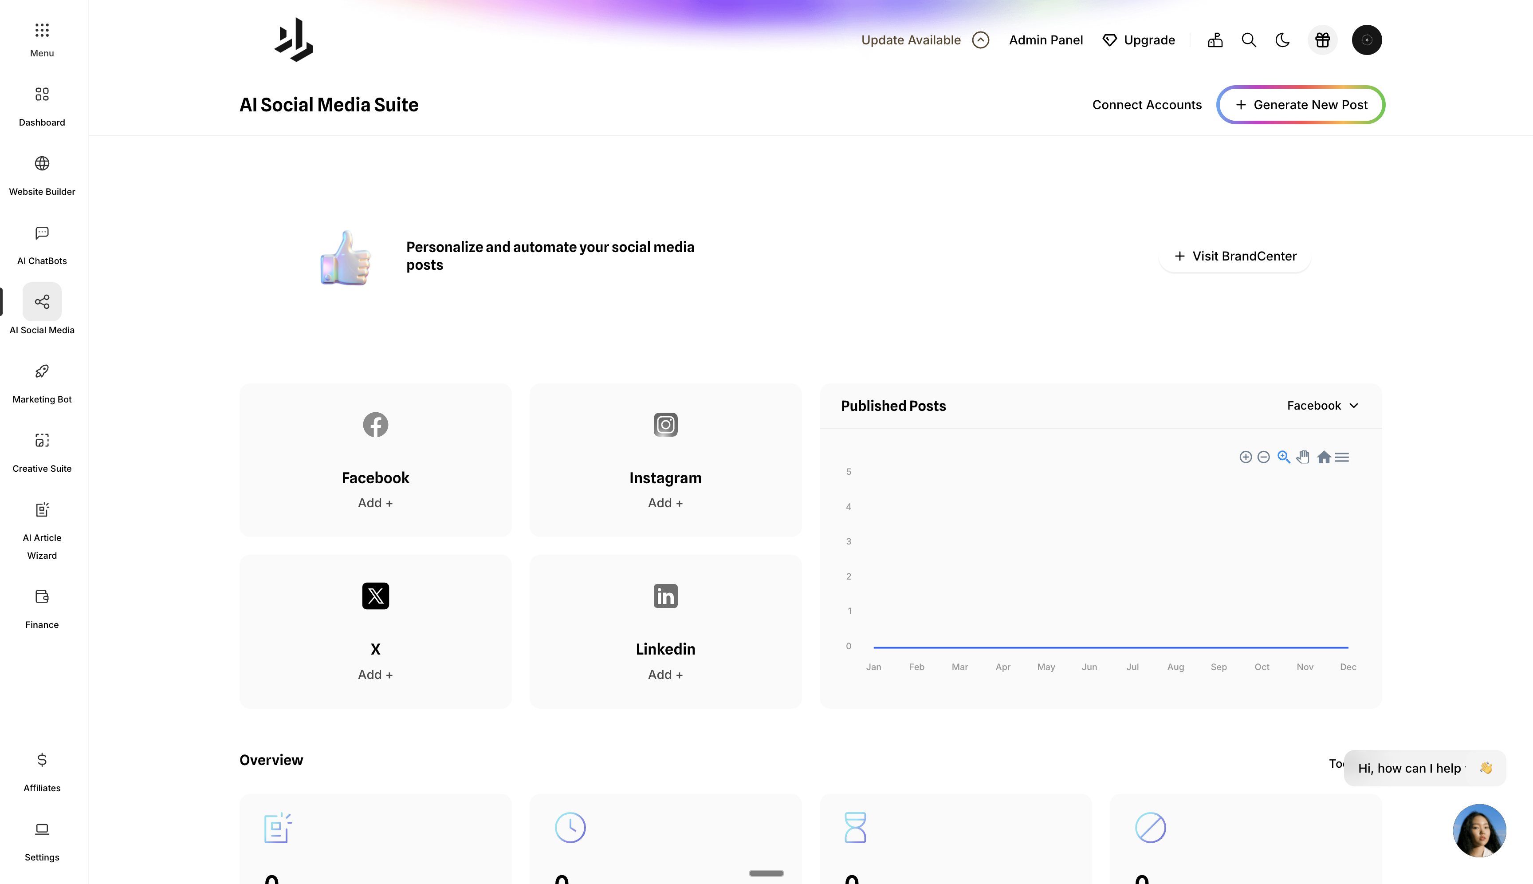Open the chart hamburger menu

click(x=1342, y=457)
